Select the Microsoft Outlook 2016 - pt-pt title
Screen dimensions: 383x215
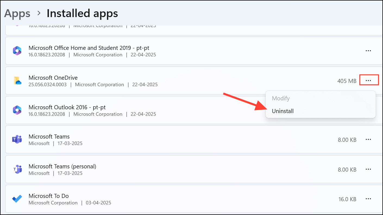click(67, 107)
